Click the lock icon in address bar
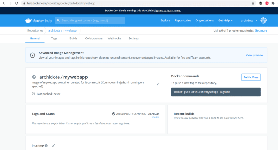278x150 pixels. coord(24,3)
